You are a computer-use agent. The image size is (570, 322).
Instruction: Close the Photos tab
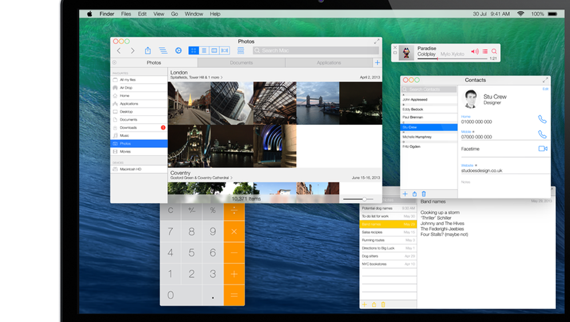click(x=114, y=62)
